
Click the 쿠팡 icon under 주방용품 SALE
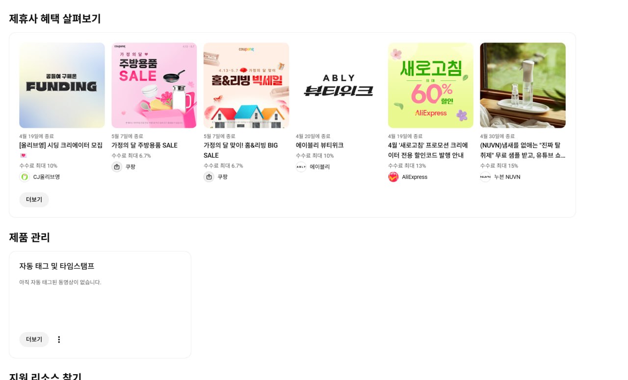(117, 167)
